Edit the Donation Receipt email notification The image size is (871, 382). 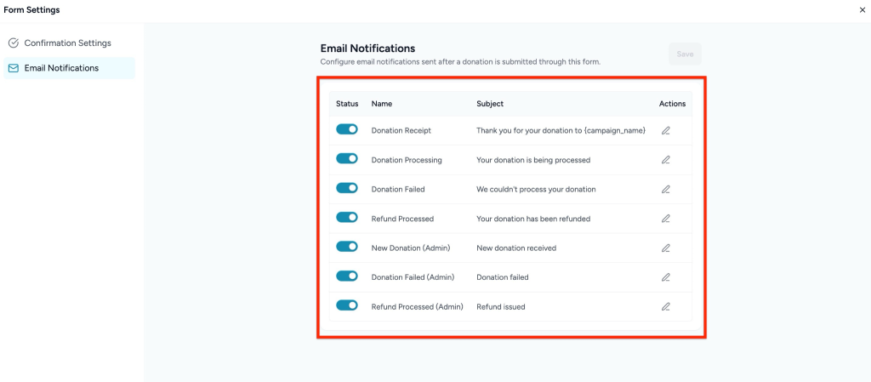pos(665,130)
